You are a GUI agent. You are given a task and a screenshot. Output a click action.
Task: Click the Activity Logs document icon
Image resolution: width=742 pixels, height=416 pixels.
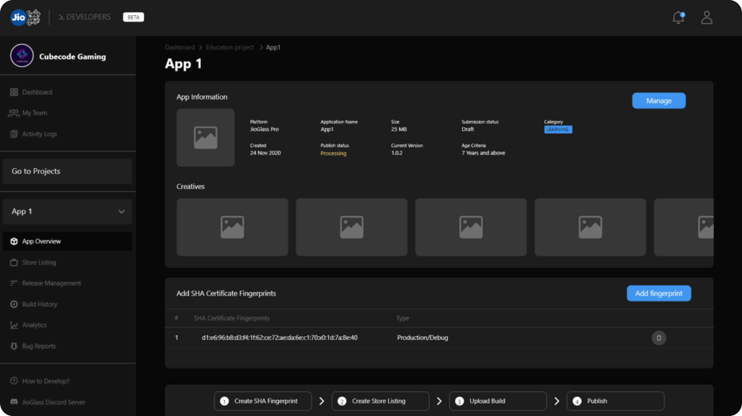point(14,134)
